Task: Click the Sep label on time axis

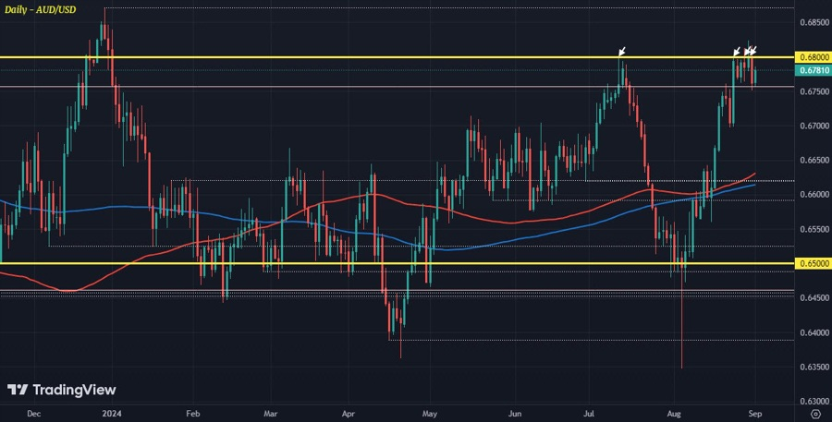Action: click(x=755, y=413)
